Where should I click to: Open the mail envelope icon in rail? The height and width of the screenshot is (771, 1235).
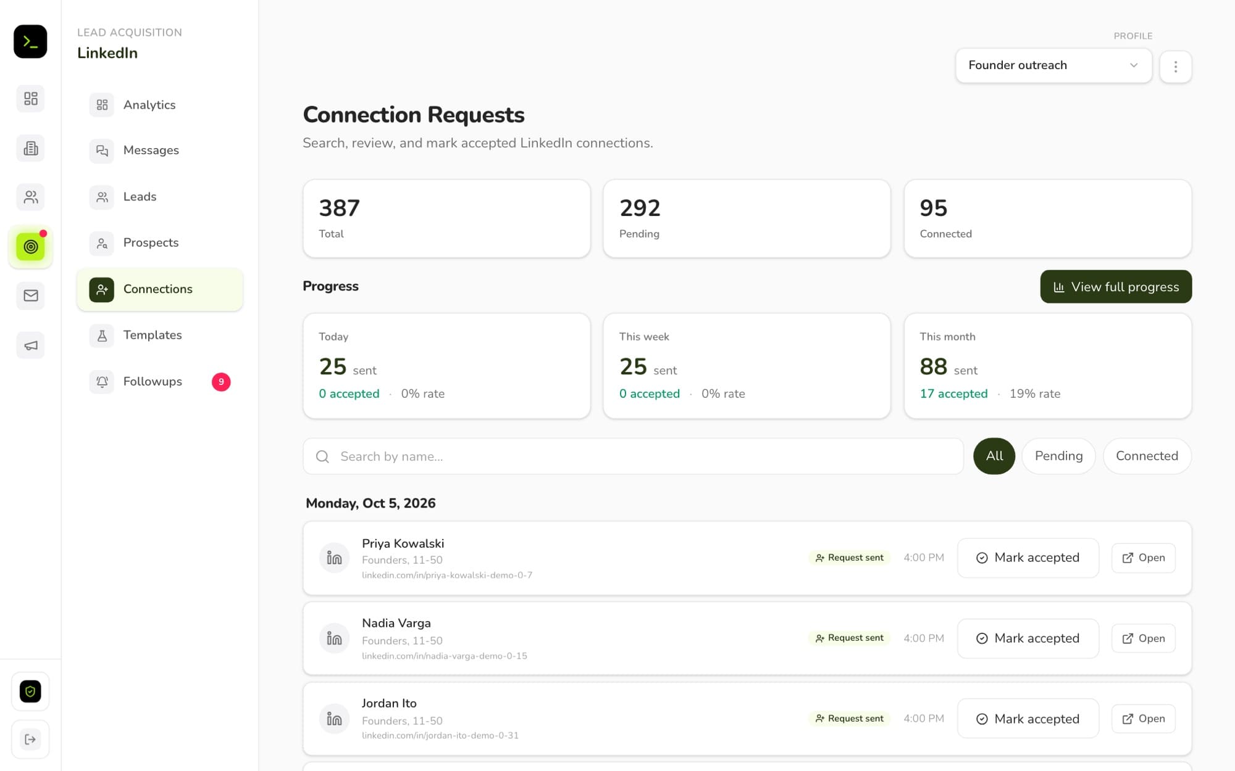[30, 296]
